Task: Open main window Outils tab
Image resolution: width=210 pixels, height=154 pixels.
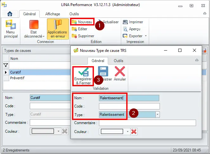Action: coord(74,14)
